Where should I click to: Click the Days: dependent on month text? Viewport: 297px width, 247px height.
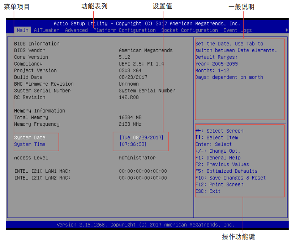coord(229,77)
